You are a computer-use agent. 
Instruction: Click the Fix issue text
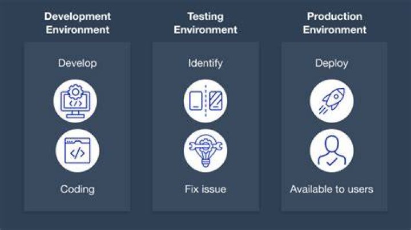pyautogui.click(x=205, y=189)
